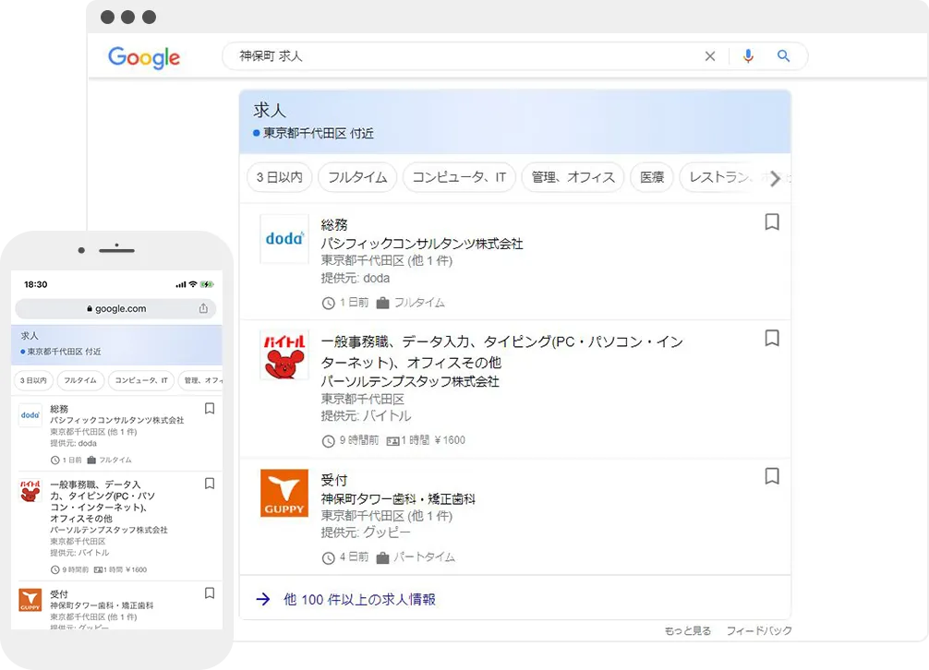Open the GUPPY logo thumbnail on desktop

tap(284, 493)
